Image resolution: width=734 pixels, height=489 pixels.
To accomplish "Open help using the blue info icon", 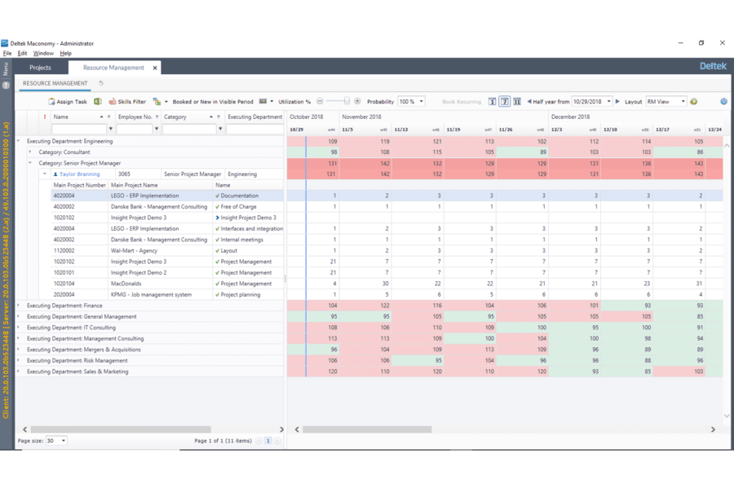I will [x=723, y=102].
